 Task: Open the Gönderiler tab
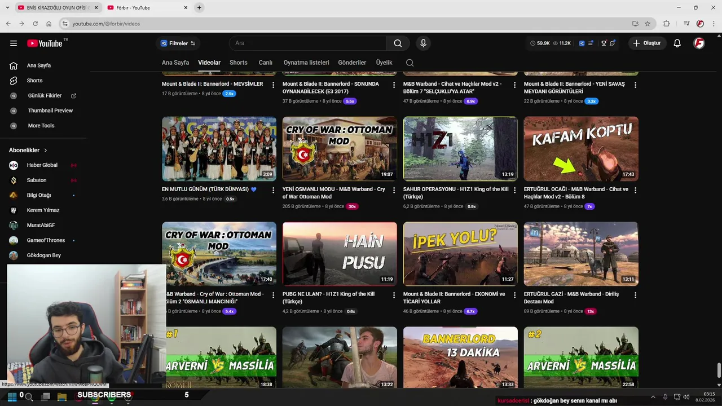pos(352,63)
